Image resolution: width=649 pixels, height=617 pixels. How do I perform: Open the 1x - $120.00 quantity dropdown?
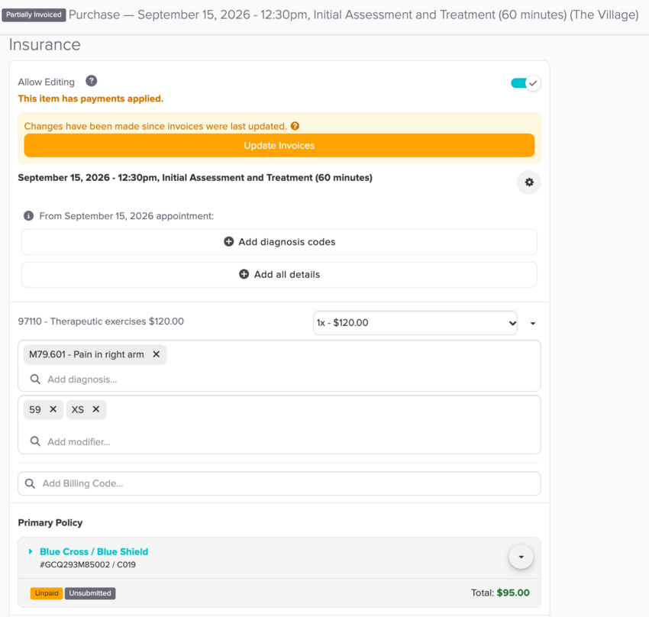coord(415,323)
